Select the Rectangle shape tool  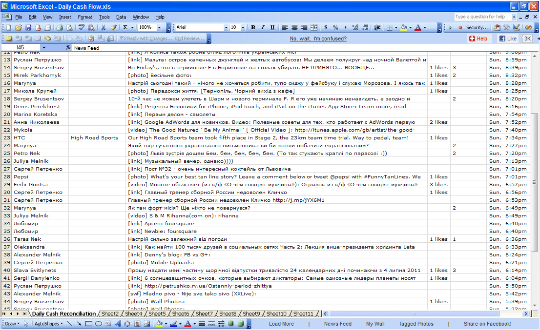88,324
